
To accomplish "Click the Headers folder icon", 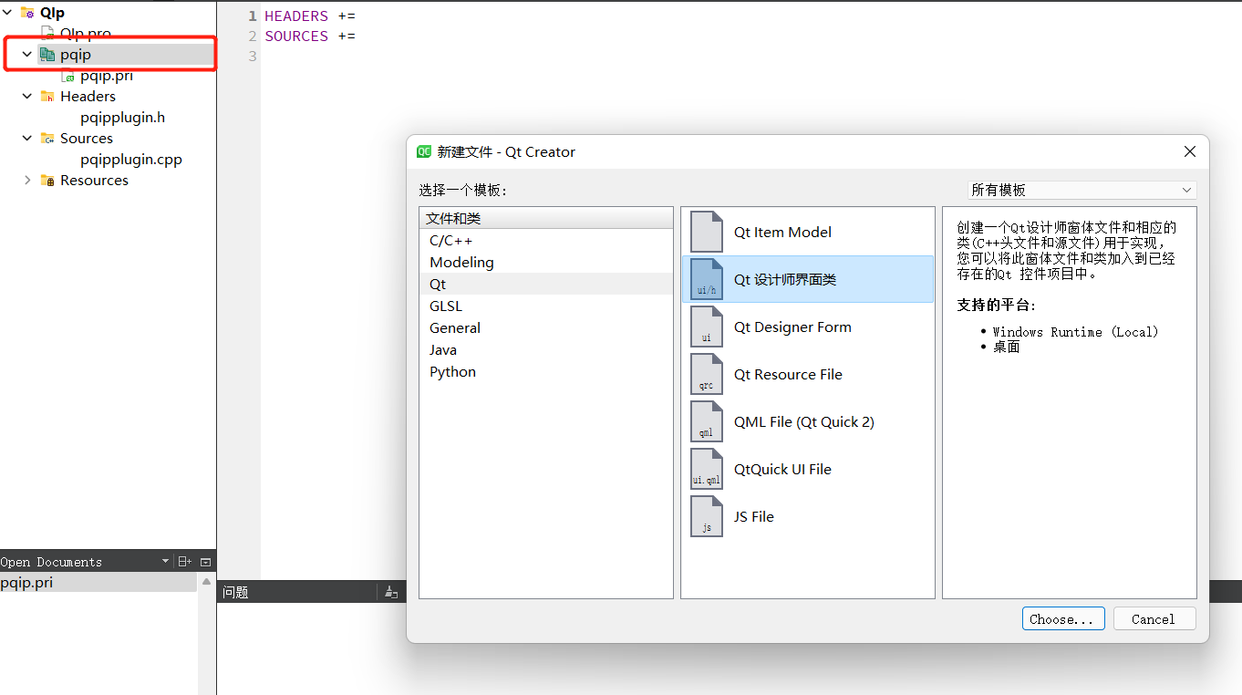I will 47,96.
